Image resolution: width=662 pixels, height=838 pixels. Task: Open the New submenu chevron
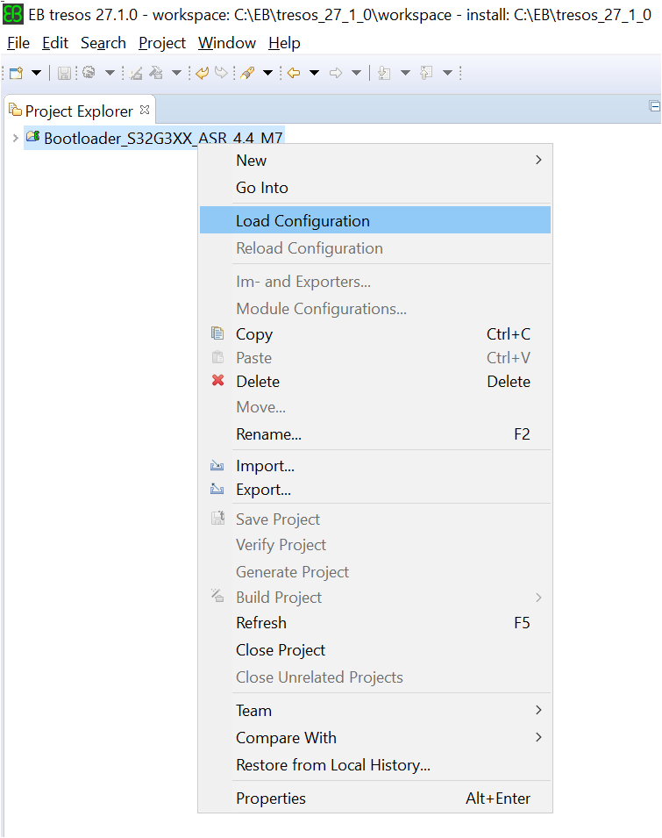click(538, 161)
